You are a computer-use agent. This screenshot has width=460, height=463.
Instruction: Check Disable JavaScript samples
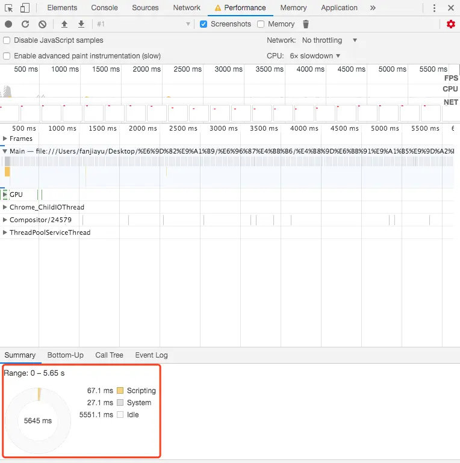pos(7,40)
